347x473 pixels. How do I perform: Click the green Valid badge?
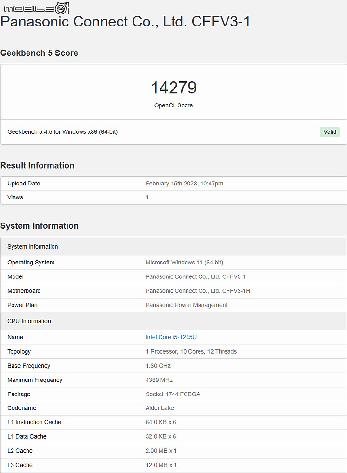tap(330, 132)
